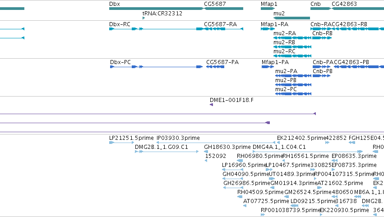Click the Cnb-RA transcript label
This screenshot has width=384, height=217.
pos(321,24)
